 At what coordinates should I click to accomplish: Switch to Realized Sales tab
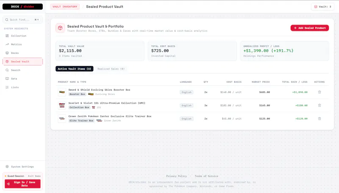pos(111,69)
